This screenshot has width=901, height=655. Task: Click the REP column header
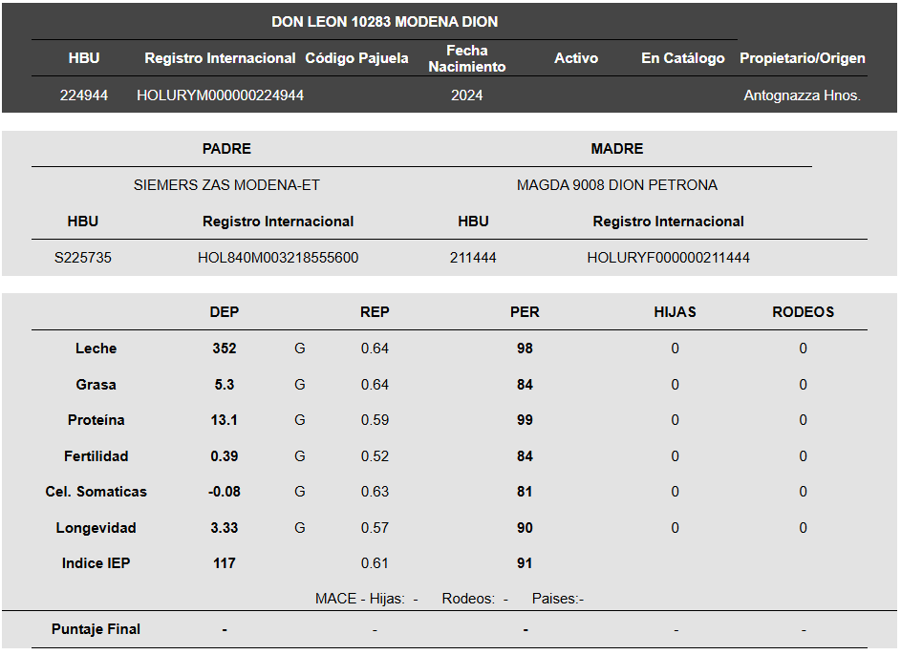tap(375, 311)
